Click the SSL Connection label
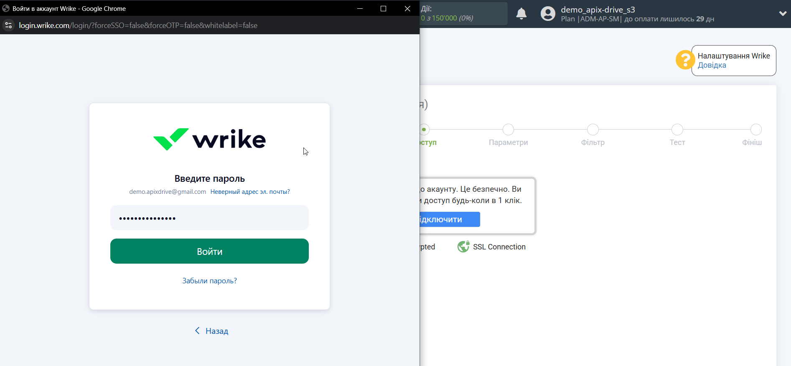The height and width of the screenshot is (366, 791). tap(499, 247)
